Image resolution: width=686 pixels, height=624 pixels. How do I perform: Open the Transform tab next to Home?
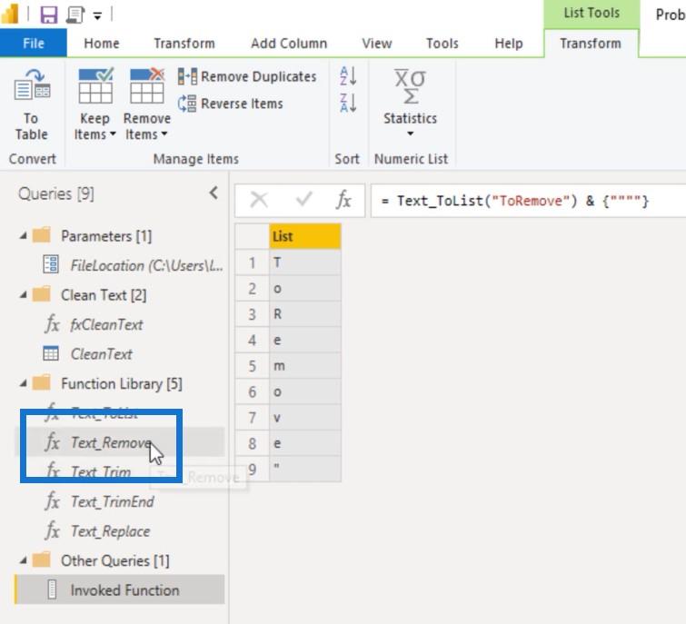(184, 44)
